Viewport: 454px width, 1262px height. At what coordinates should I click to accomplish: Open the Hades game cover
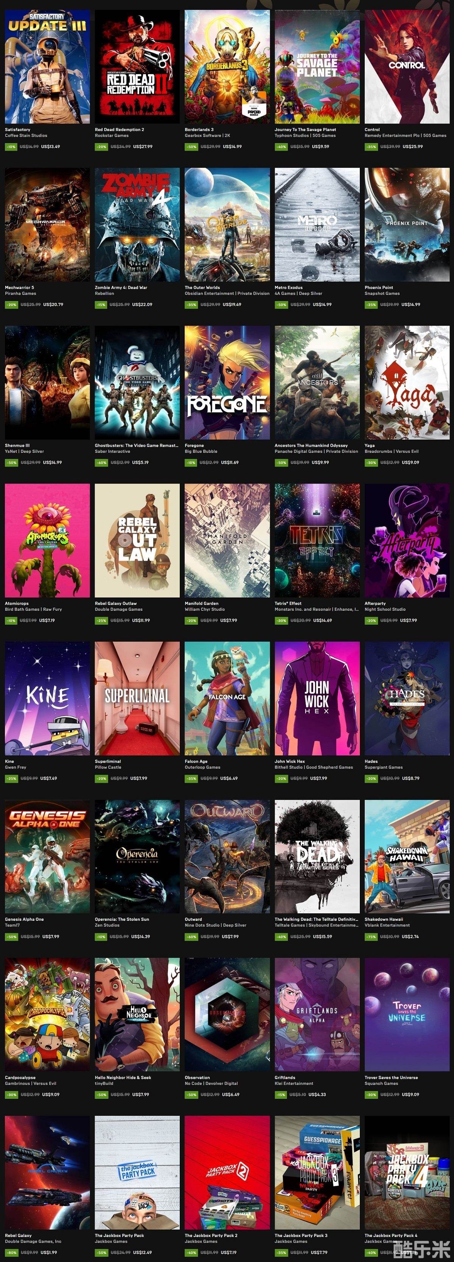pyautogui.click(x=407, y=698)
